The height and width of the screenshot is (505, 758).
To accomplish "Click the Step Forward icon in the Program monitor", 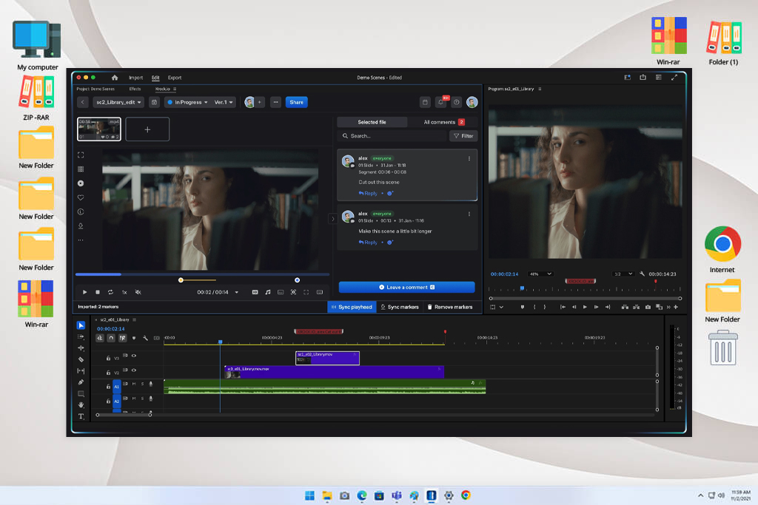I will [x=596, y=307].
